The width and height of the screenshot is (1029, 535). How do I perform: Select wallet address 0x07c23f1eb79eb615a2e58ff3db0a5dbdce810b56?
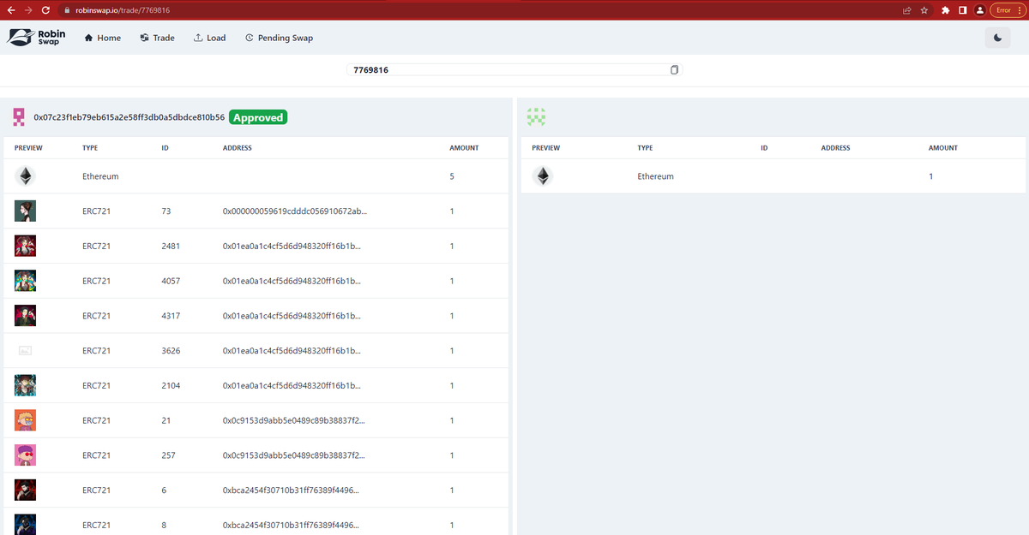coord(129,117)
